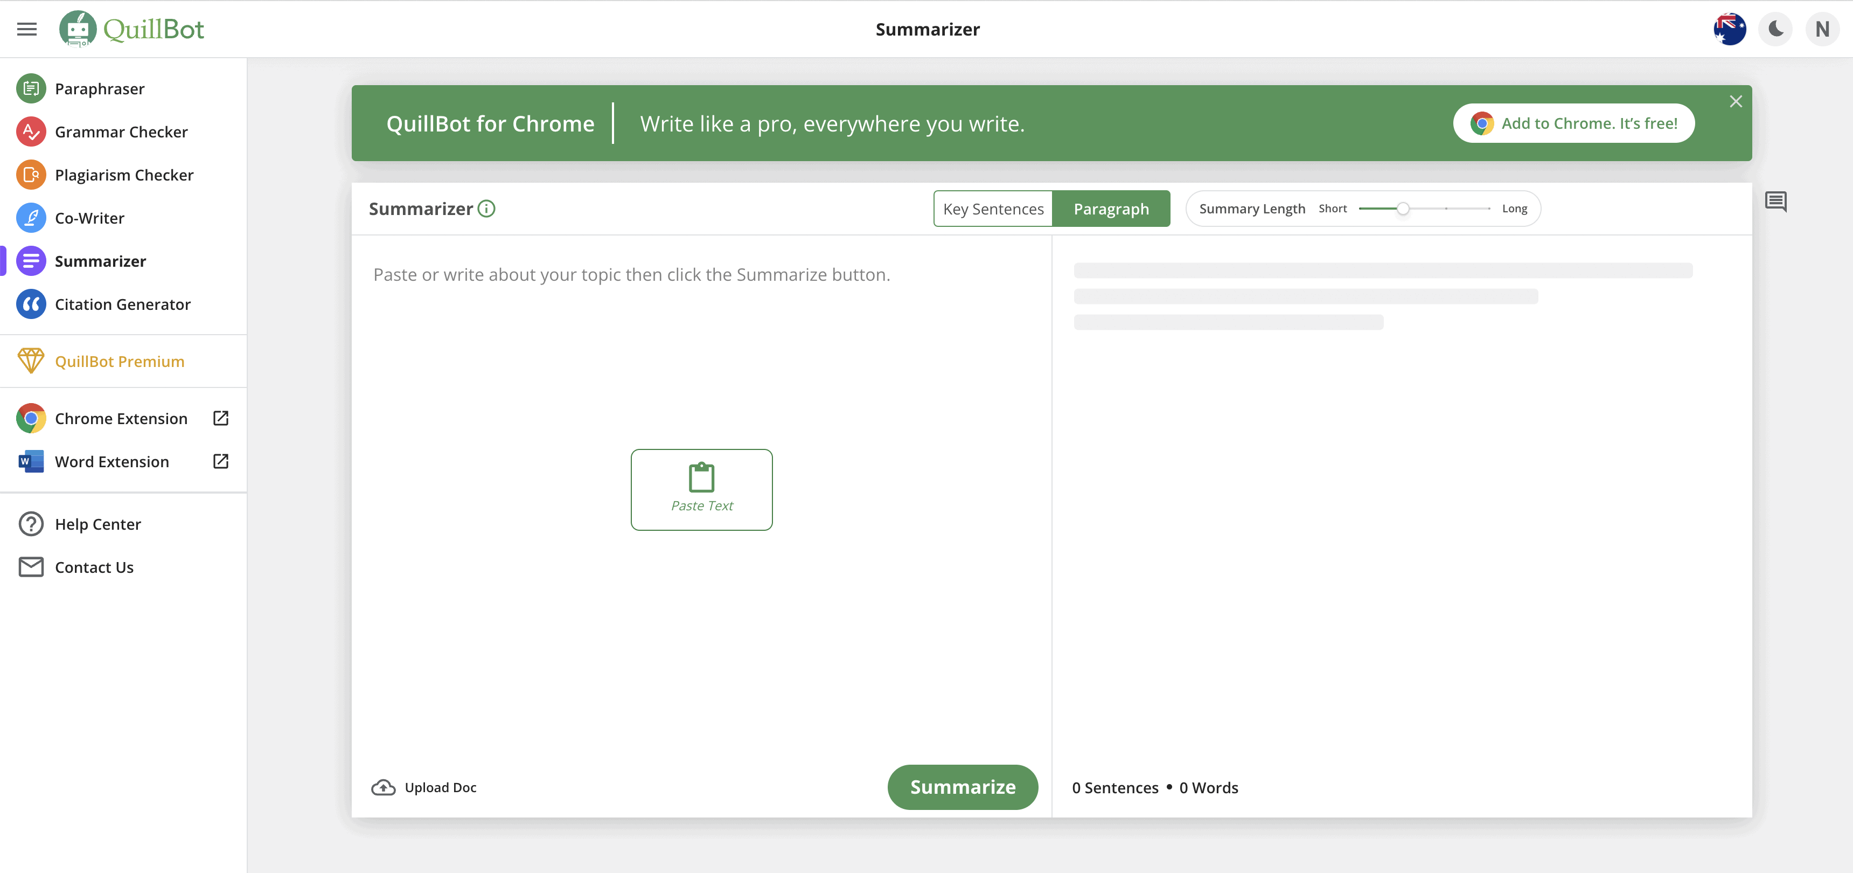
Task: Select the Paraphraser tool icon
Action: (x=30, y=88)
